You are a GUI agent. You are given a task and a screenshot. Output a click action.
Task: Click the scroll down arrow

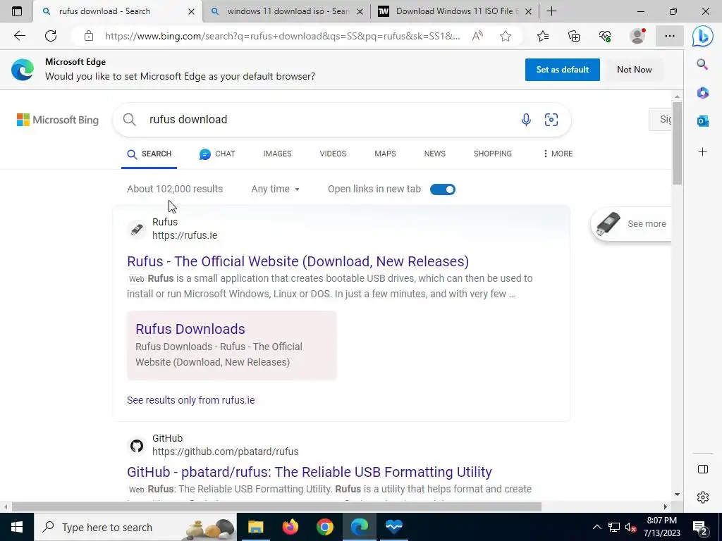click(677, 495)
